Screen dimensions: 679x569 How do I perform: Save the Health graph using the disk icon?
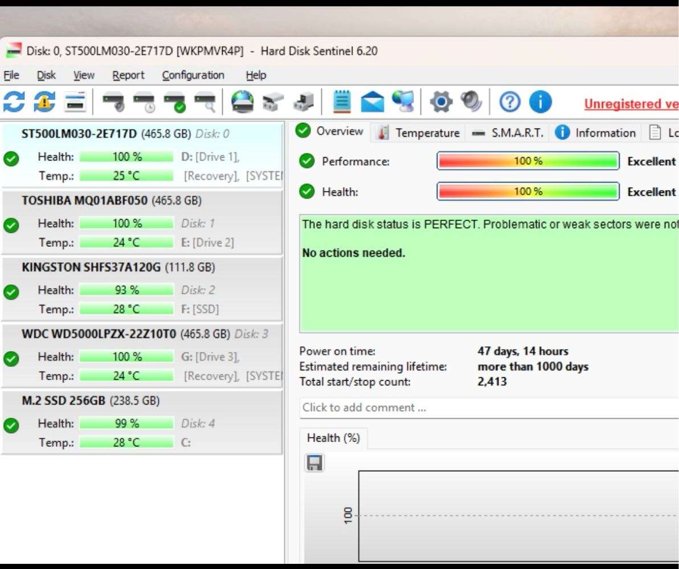314,463
